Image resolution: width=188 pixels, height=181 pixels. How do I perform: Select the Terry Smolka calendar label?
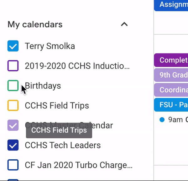click(50, 46)
